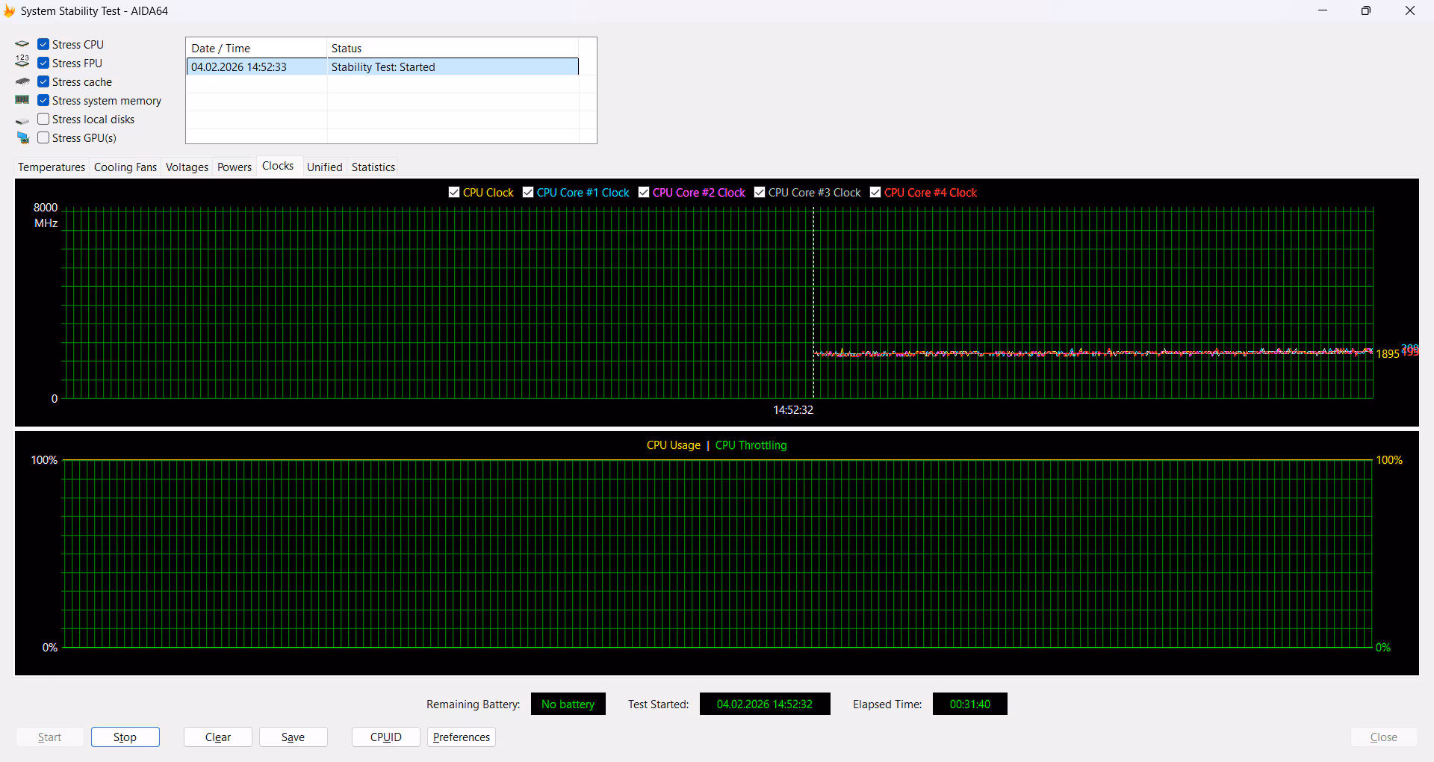Click the local disks drive icon
Viewport: 1434px width, 762px height.
tap(22, 120)
